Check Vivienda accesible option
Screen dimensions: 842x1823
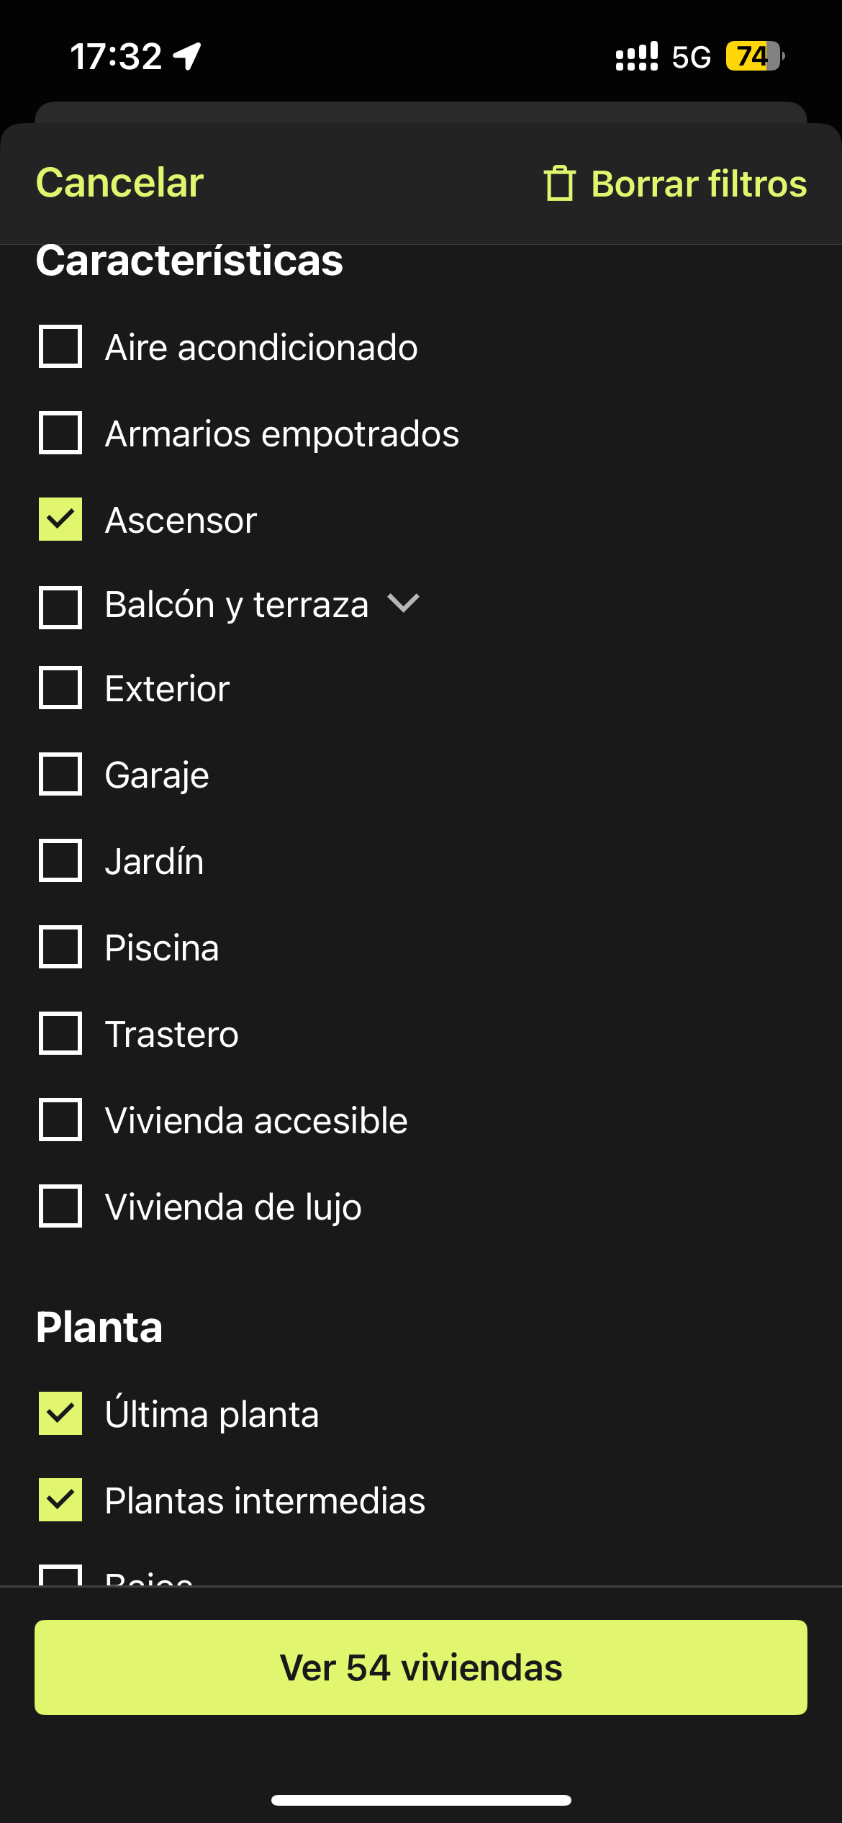tap(60, 1120)
